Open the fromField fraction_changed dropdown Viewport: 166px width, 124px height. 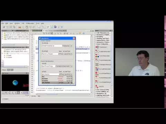coord(71,54)
